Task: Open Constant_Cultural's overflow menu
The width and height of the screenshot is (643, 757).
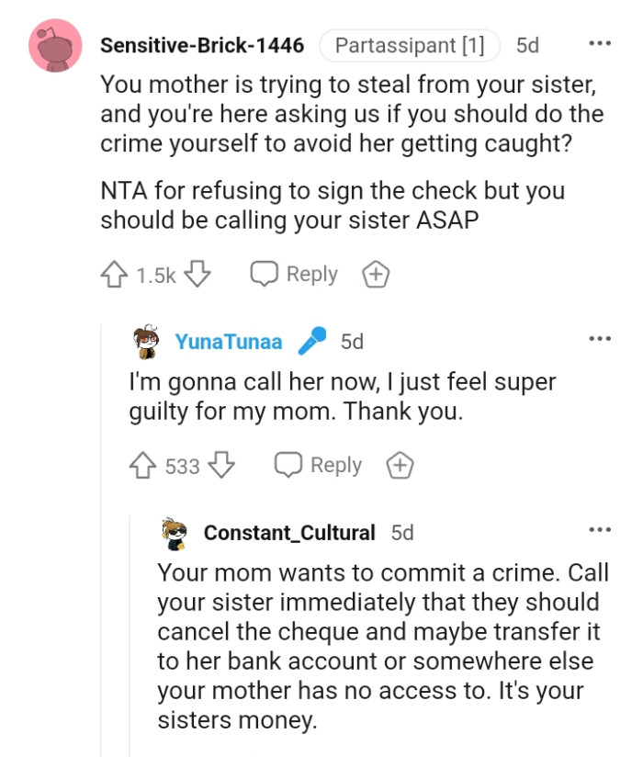Action: (600, 529)
